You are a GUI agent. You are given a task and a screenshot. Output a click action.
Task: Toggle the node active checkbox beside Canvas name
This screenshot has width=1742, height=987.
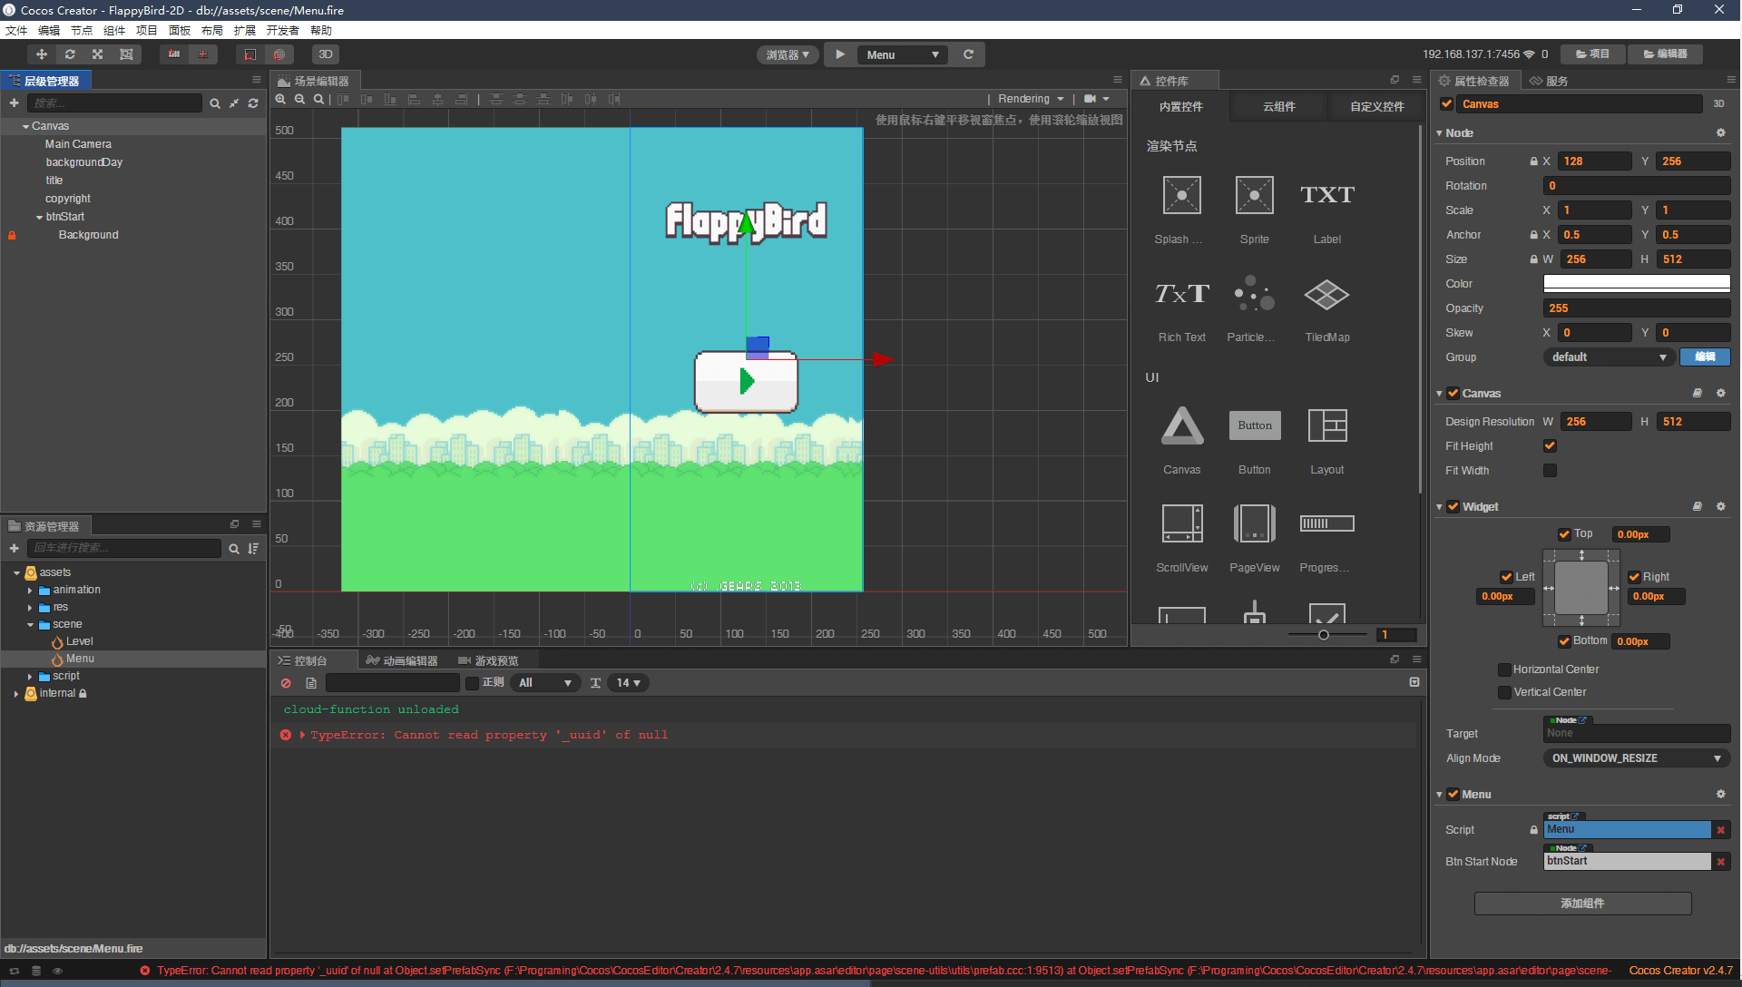click(x=1446, y=104)
